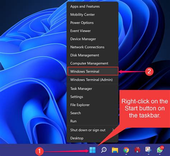Expand the Shut down or sign out submenu arrow
Image resolution: width=170 pixels, height=156 pixels.
click(x=113, y=130)
